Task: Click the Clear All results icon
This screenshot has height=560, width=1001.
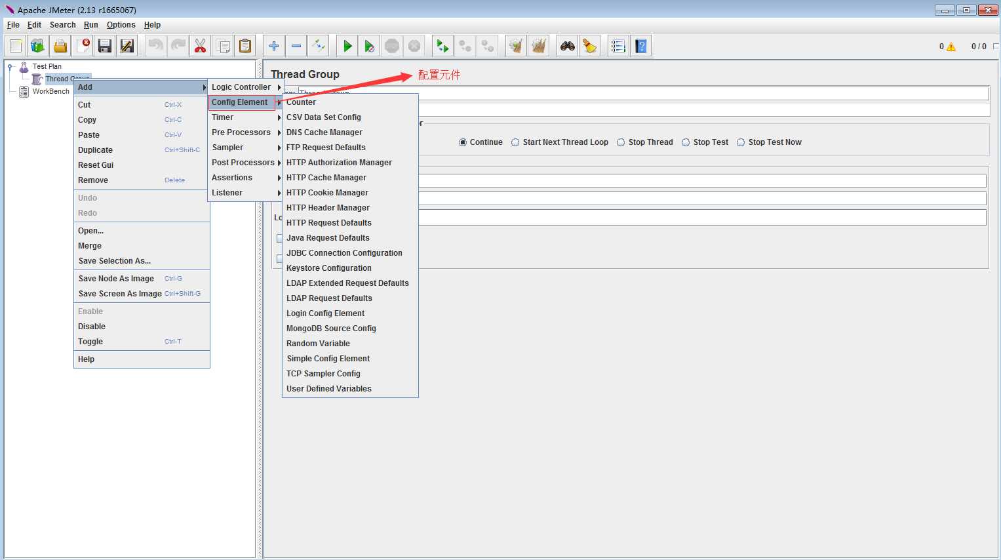Action: 539,46
